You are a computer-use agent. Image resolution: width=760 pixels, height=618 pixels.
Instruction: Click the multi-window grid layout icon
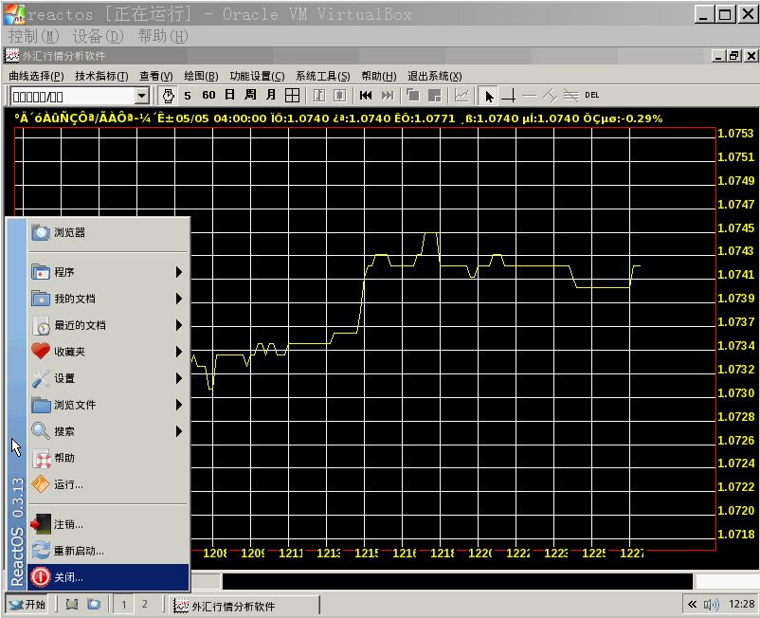point(292,96)
